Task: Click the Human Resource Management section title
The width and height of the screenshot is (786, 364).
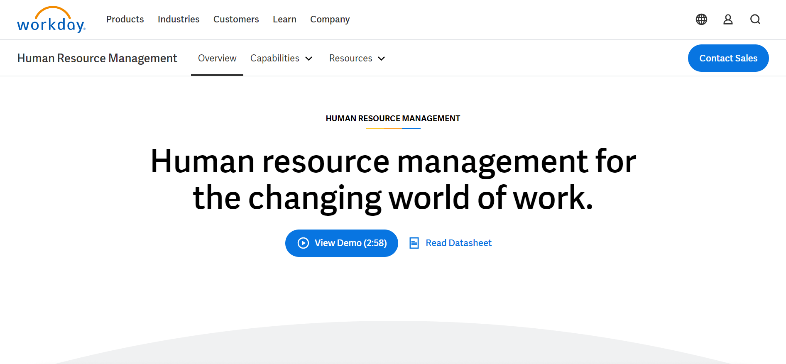Action: coord(97,59)
